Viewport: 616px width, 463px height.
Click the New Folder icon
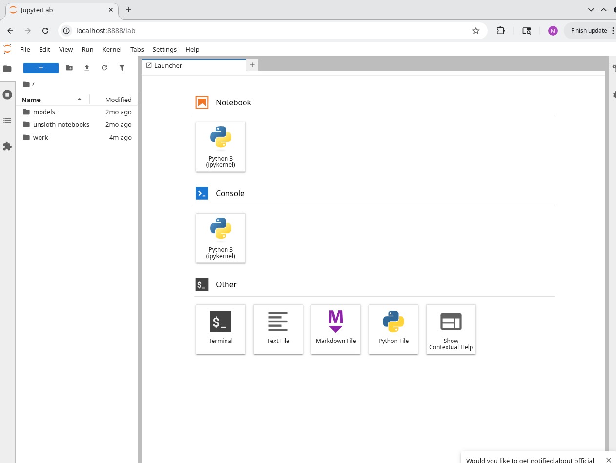pyautogui.click(x=69, y=68)
